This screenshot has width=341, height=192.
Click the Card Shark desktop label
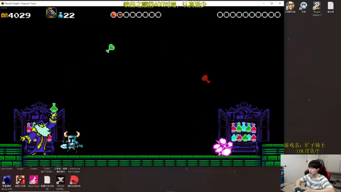[x=6, y=169]
